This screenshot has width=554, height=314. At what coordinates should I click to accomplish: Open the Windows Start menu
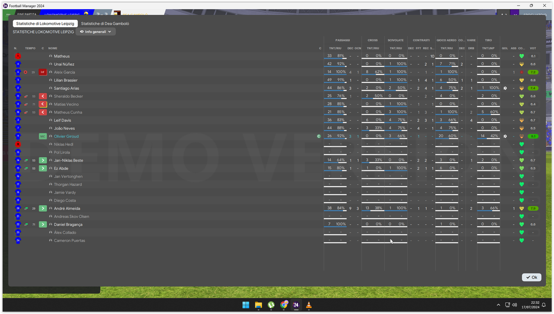pos(246,305)
